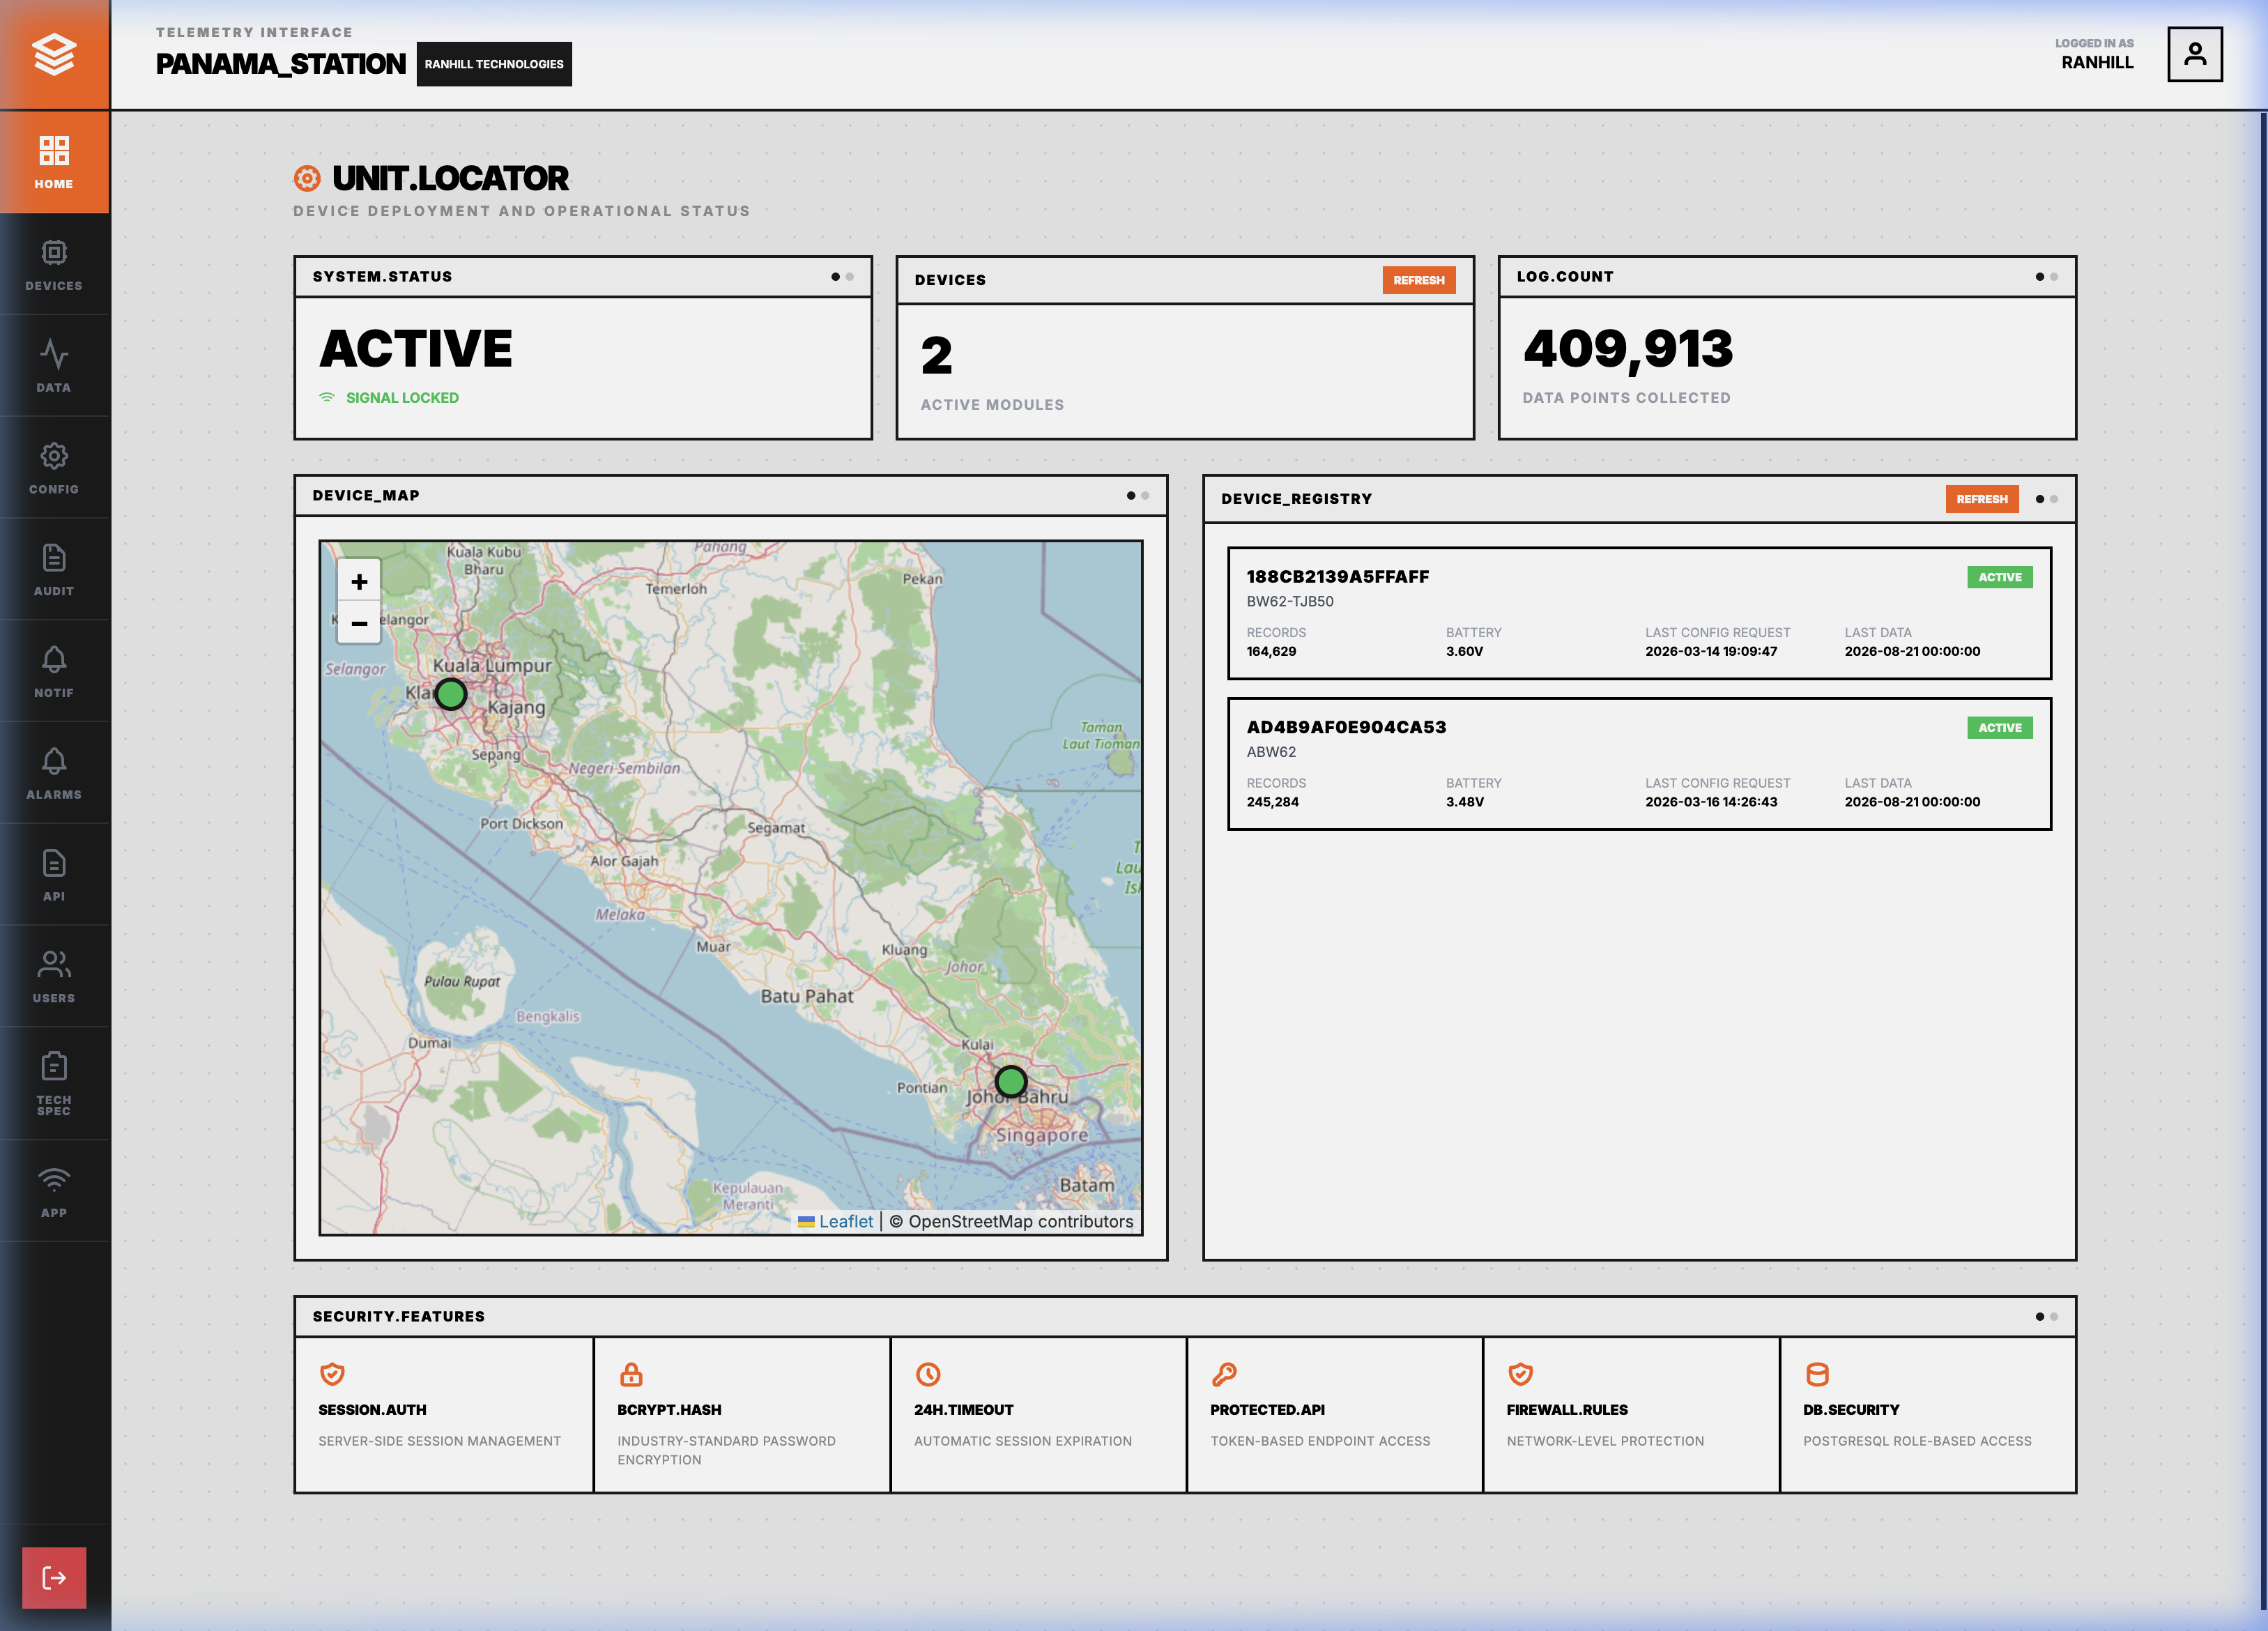This screenshot has width=2268, height=1631.
Task: Open the App wifi icon page
Action: click(x=54, y=1192)
